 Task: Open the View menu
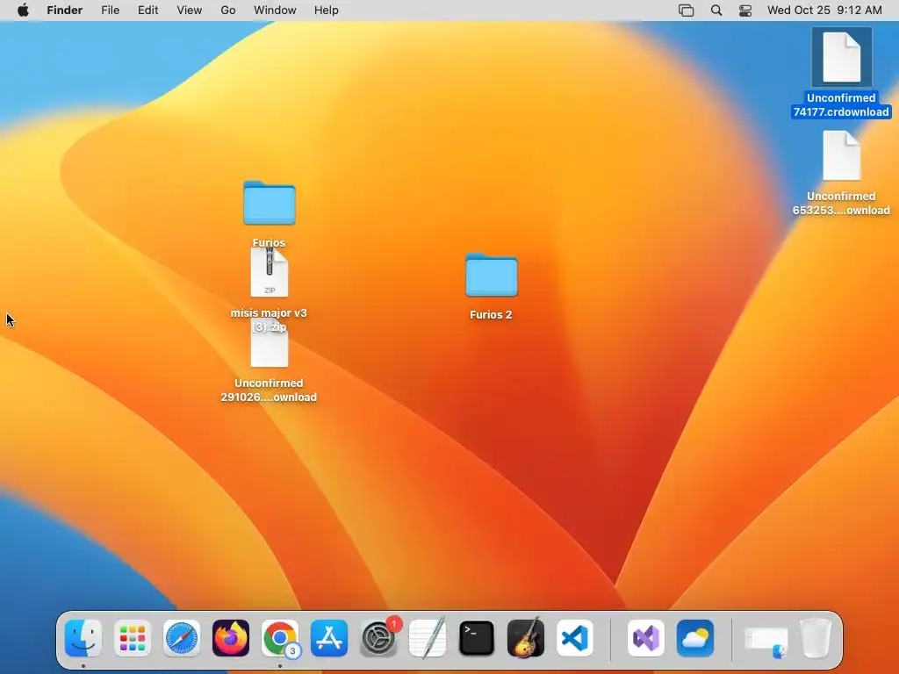(x=190, y=11)
